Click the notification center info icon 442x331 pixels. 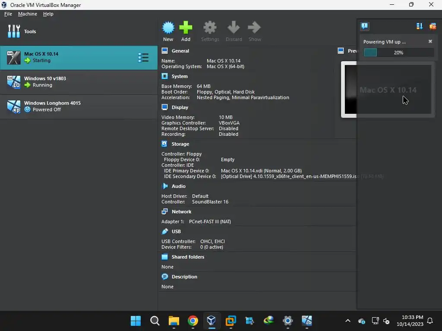(365, 26)
